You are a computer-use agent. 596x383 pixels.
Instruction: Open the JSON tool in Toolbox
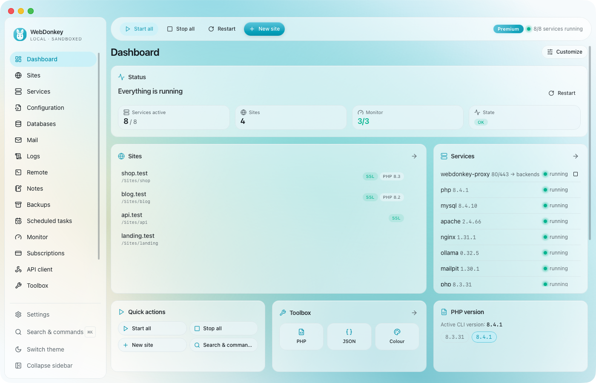349,337
